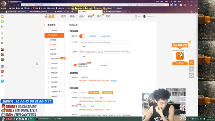The image size is (215, 121).
Task: Click the orange button beside 进入直播房间
Action: tap(107, 93)
